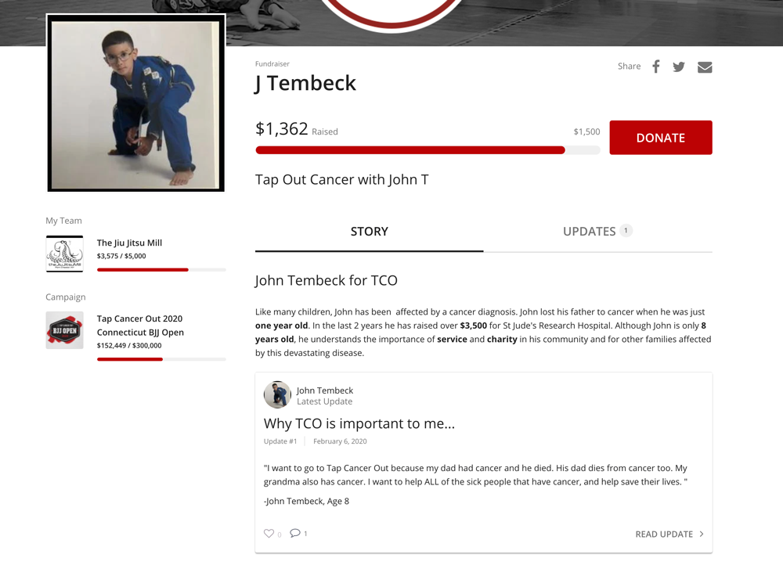
Task: Click The Jiu Jitsu Mill team logo
Action: (64, 254)
